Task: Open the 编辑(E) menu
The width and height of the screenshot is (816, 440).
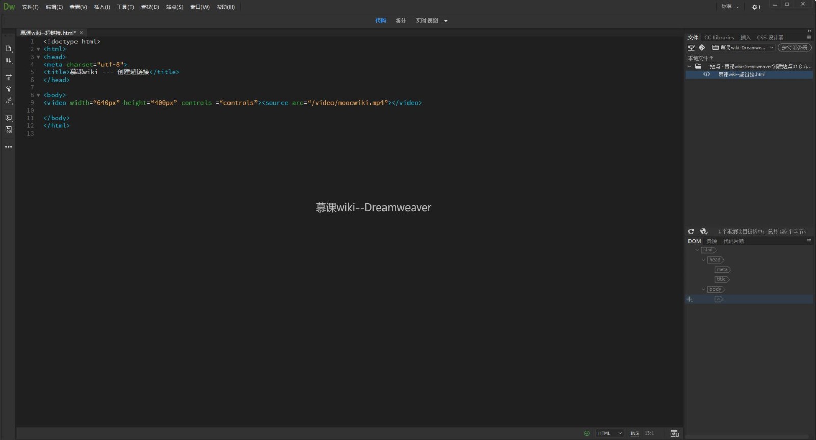Action: coord(54,7)
